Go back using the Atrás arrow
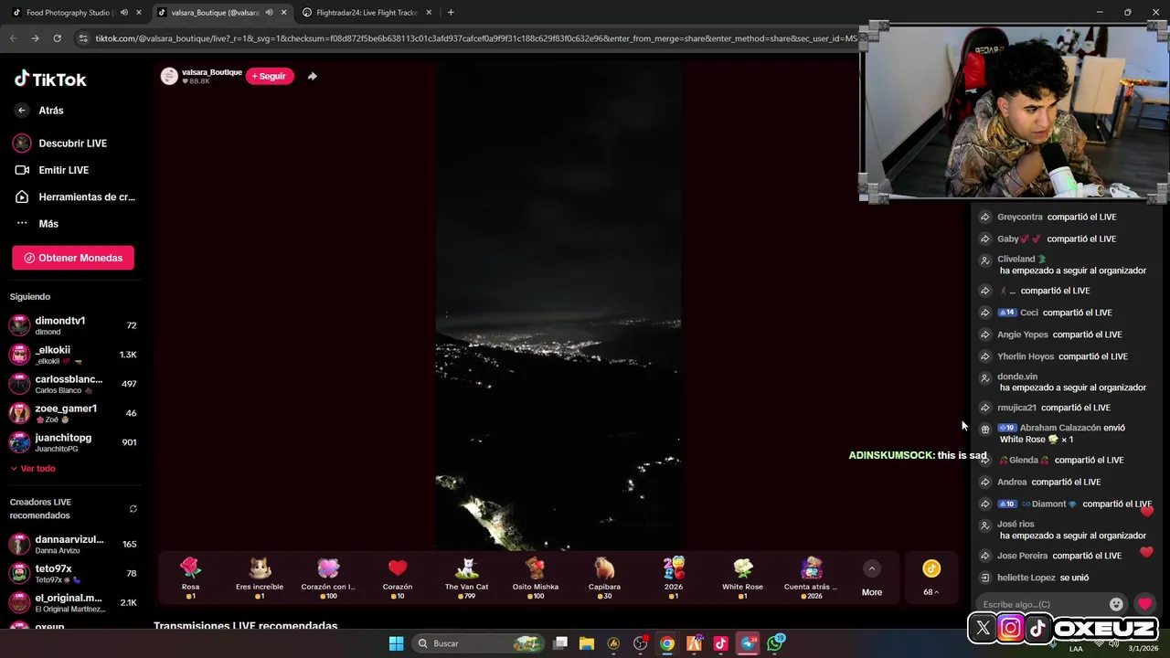The height and width of the screenshot is (658, 1170). [22, 111]
